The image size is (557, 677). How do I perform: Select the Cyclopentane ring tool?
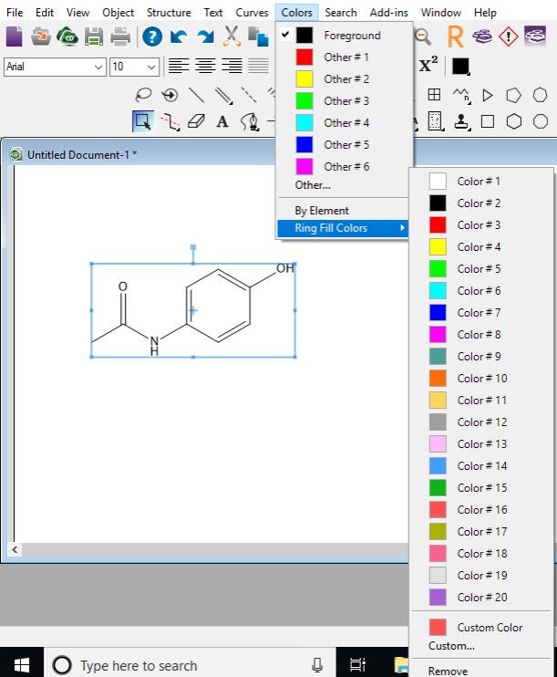(x=513, y=95)
